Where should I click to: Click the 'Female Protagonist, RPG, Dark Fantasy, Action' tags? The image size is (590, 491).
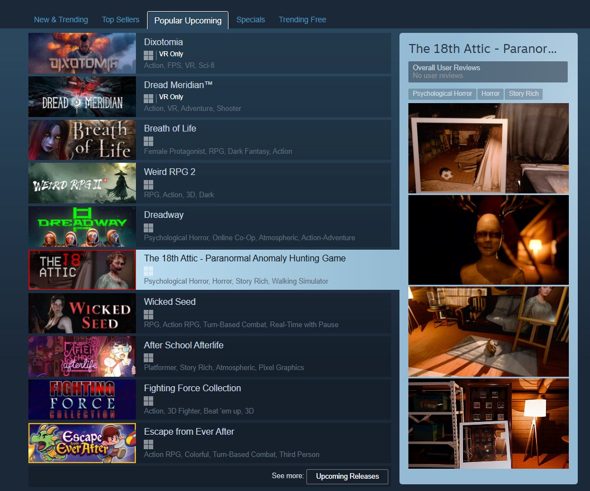(218, 152)
